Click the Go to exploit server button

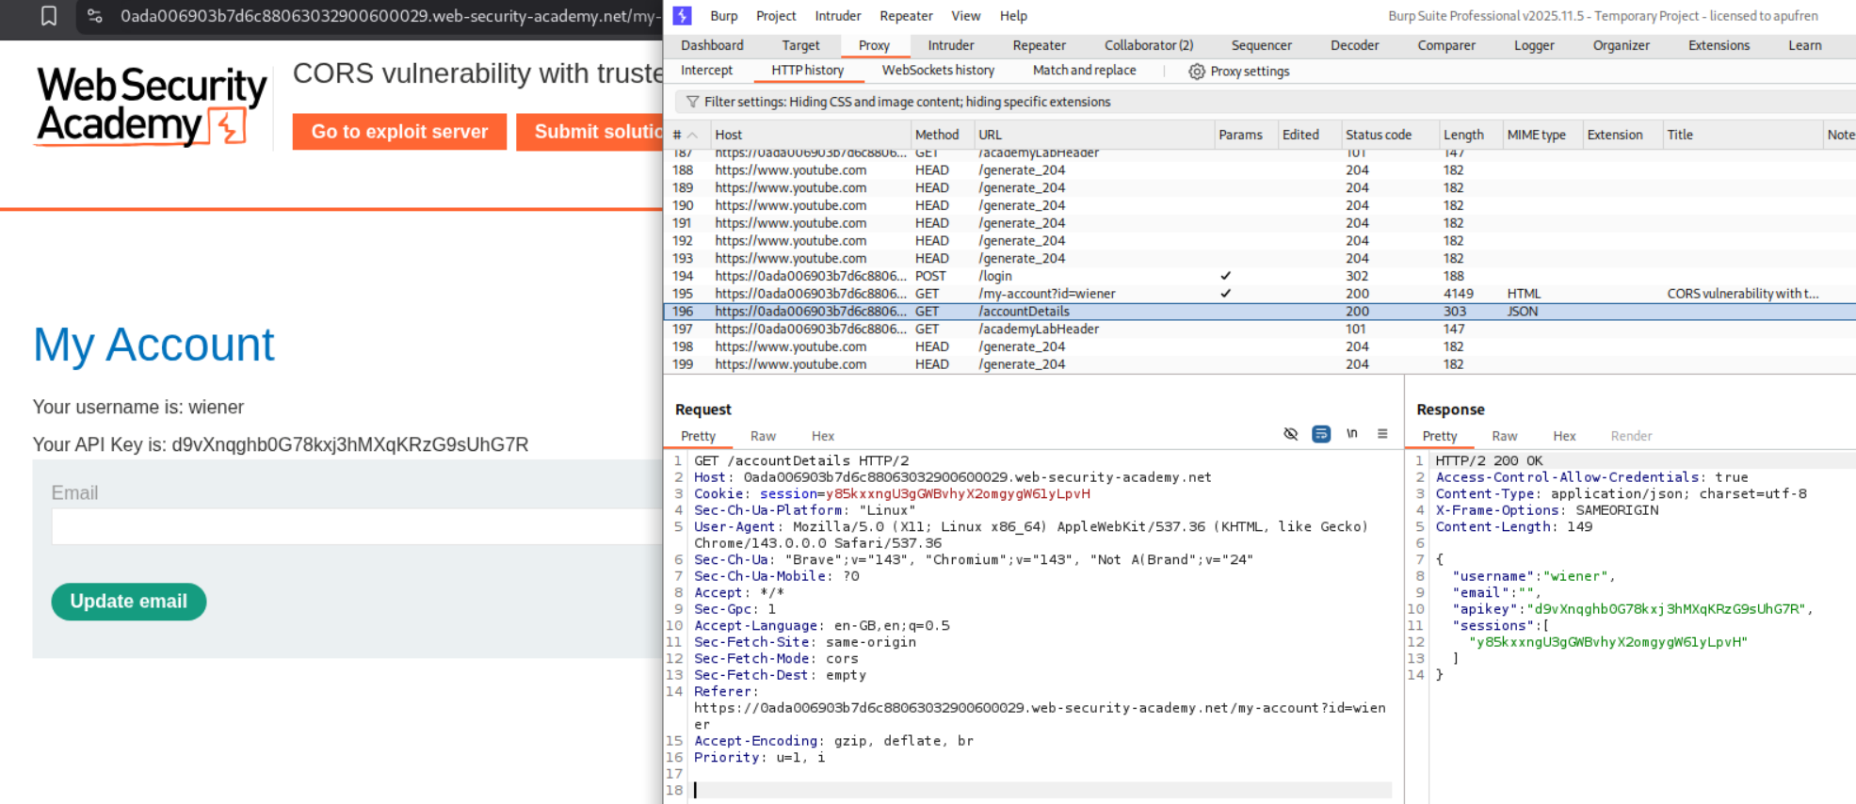click(399, 132)
